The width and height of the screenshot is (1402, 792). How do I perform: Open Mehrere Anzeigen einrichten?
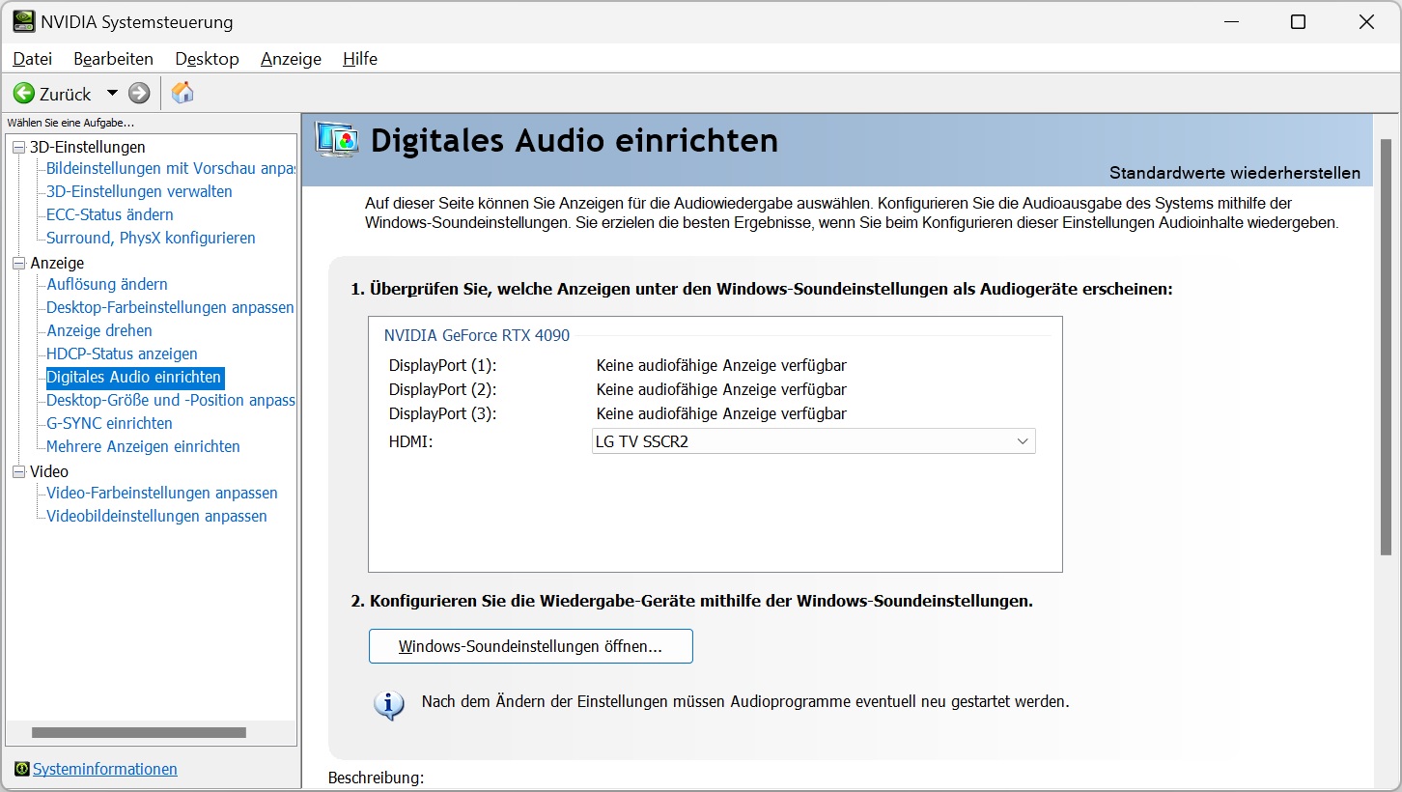click(143, 446)
